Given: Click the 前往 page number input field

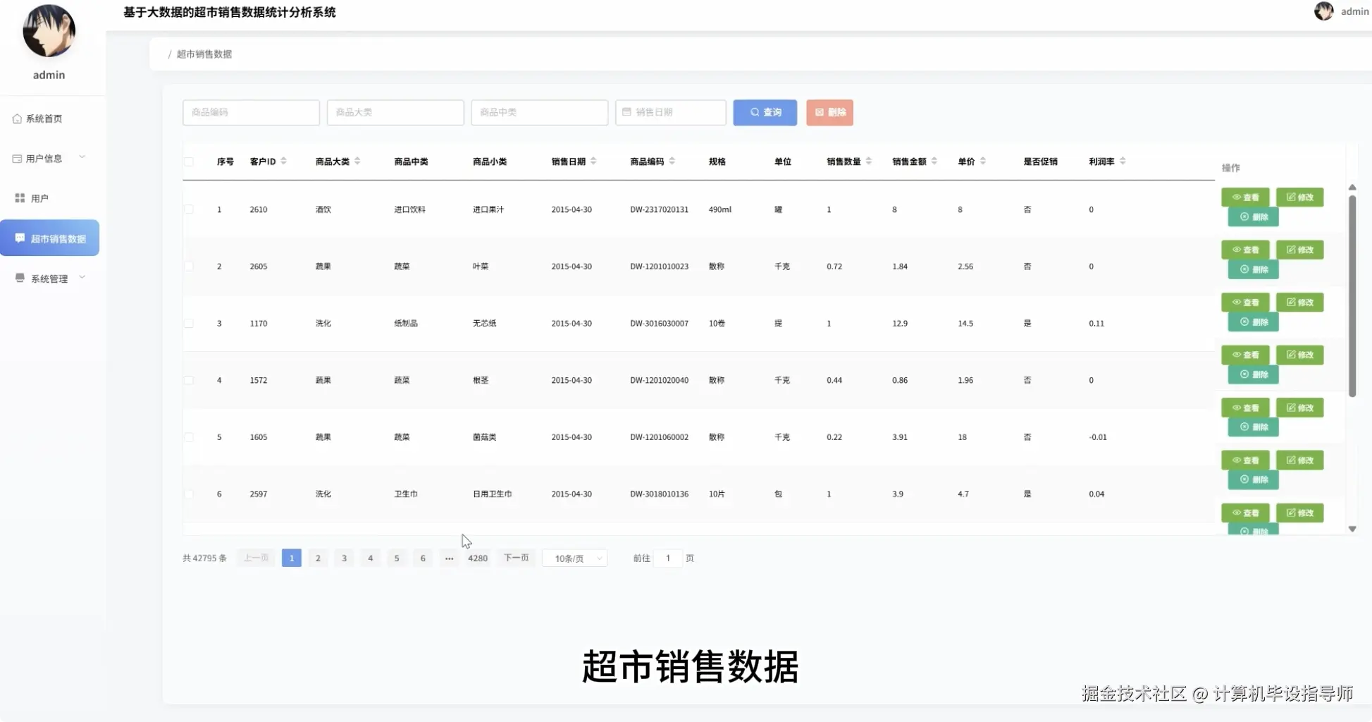Looking at the screenshot, I should (667, 558).
